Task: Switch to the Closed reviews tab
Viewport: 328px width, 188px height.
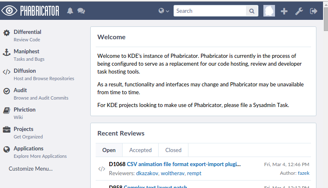Action: (x=173, y=150)
